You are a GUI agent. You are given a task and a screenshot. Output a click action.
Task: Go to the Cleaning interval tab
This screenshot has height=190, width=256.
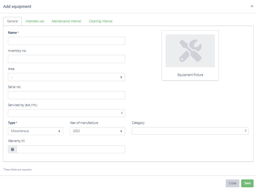point(101,21)
